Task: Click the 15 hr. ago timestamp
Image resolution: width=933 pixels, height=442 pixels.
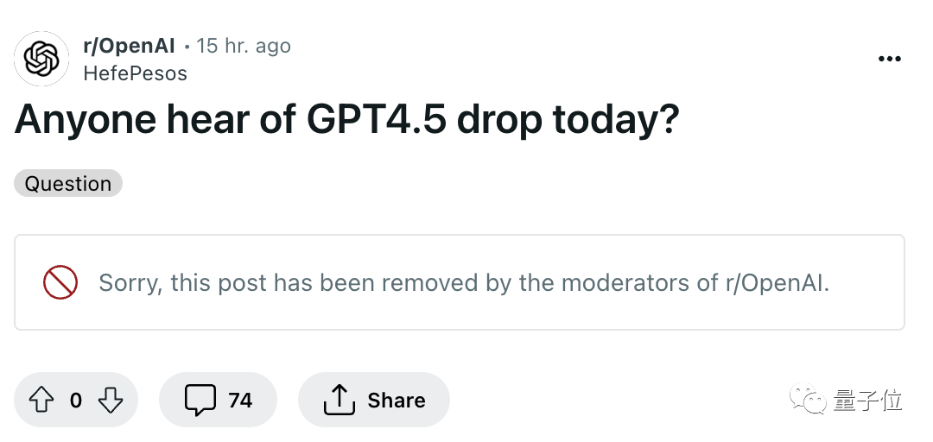Action: (244, 46)
